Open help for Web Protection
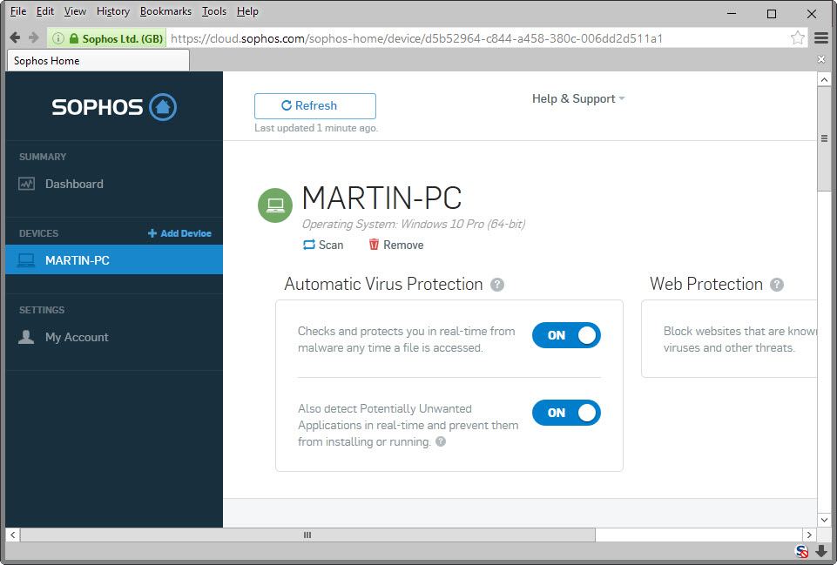This screenshot has width=837, height=565. (777, 285)
